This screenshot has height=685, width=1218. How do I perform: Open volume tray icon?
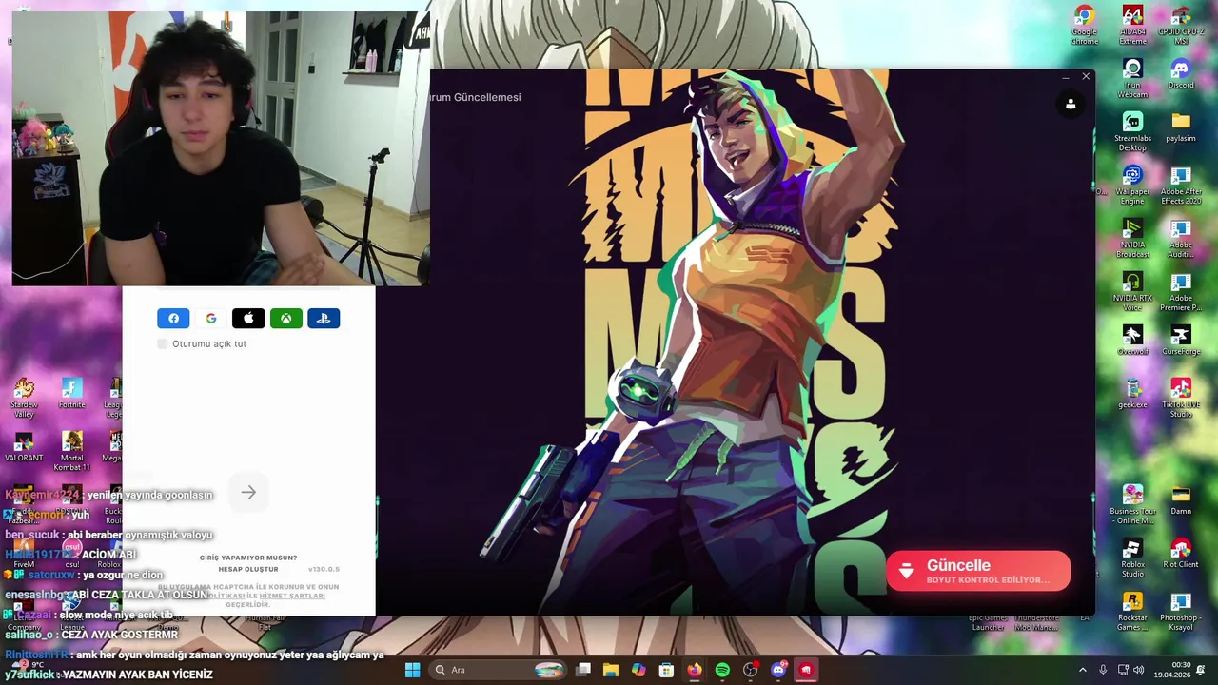[1138, 670]
